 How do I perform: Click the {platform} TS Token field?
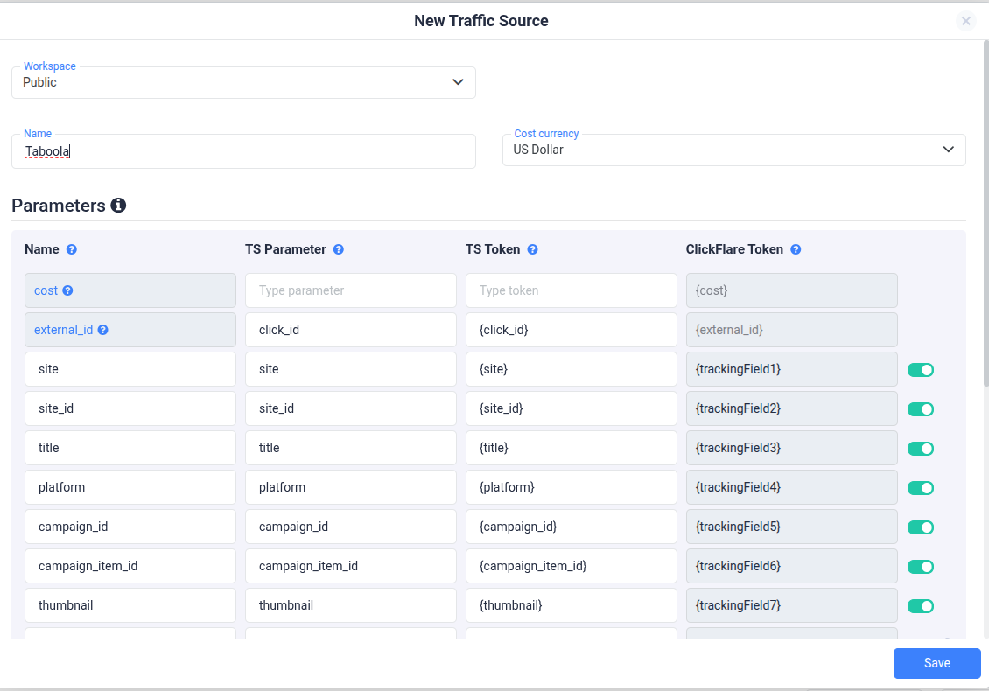[572, 486]
